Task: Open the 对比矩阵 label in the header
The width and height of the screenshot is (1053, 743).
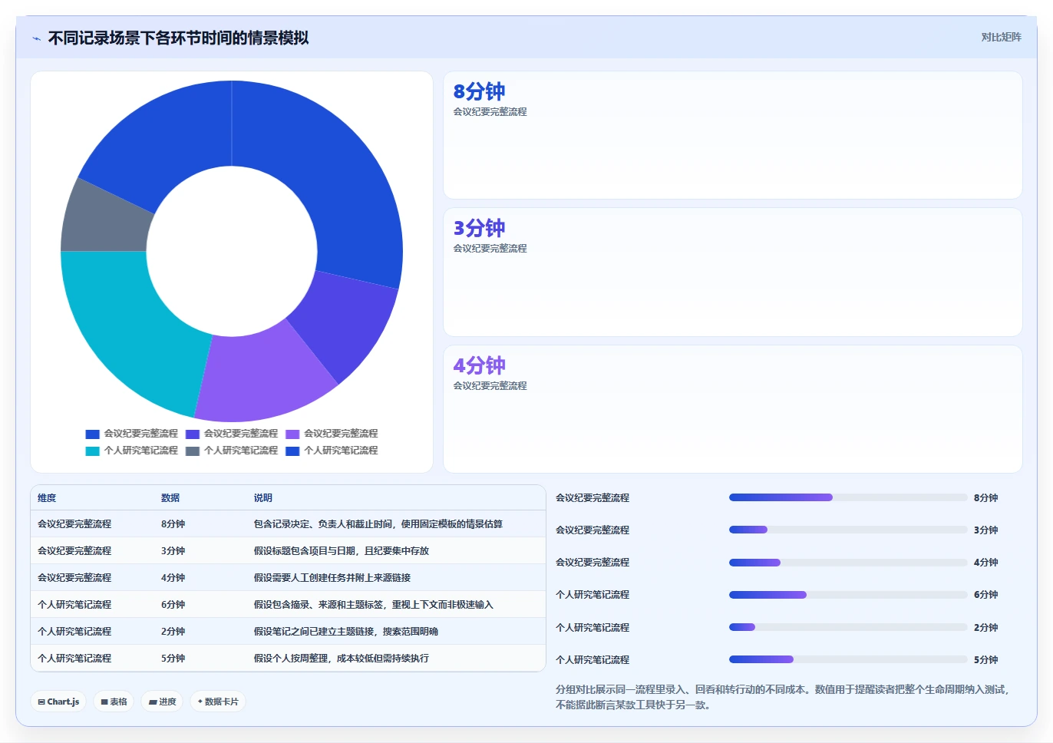Action: [x=1001, y=37]
